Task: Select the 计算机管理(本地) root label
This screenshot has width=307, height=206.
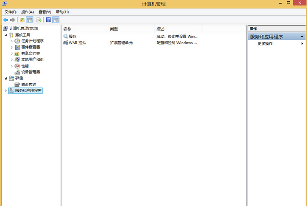Action: click(x=24, y=29)
